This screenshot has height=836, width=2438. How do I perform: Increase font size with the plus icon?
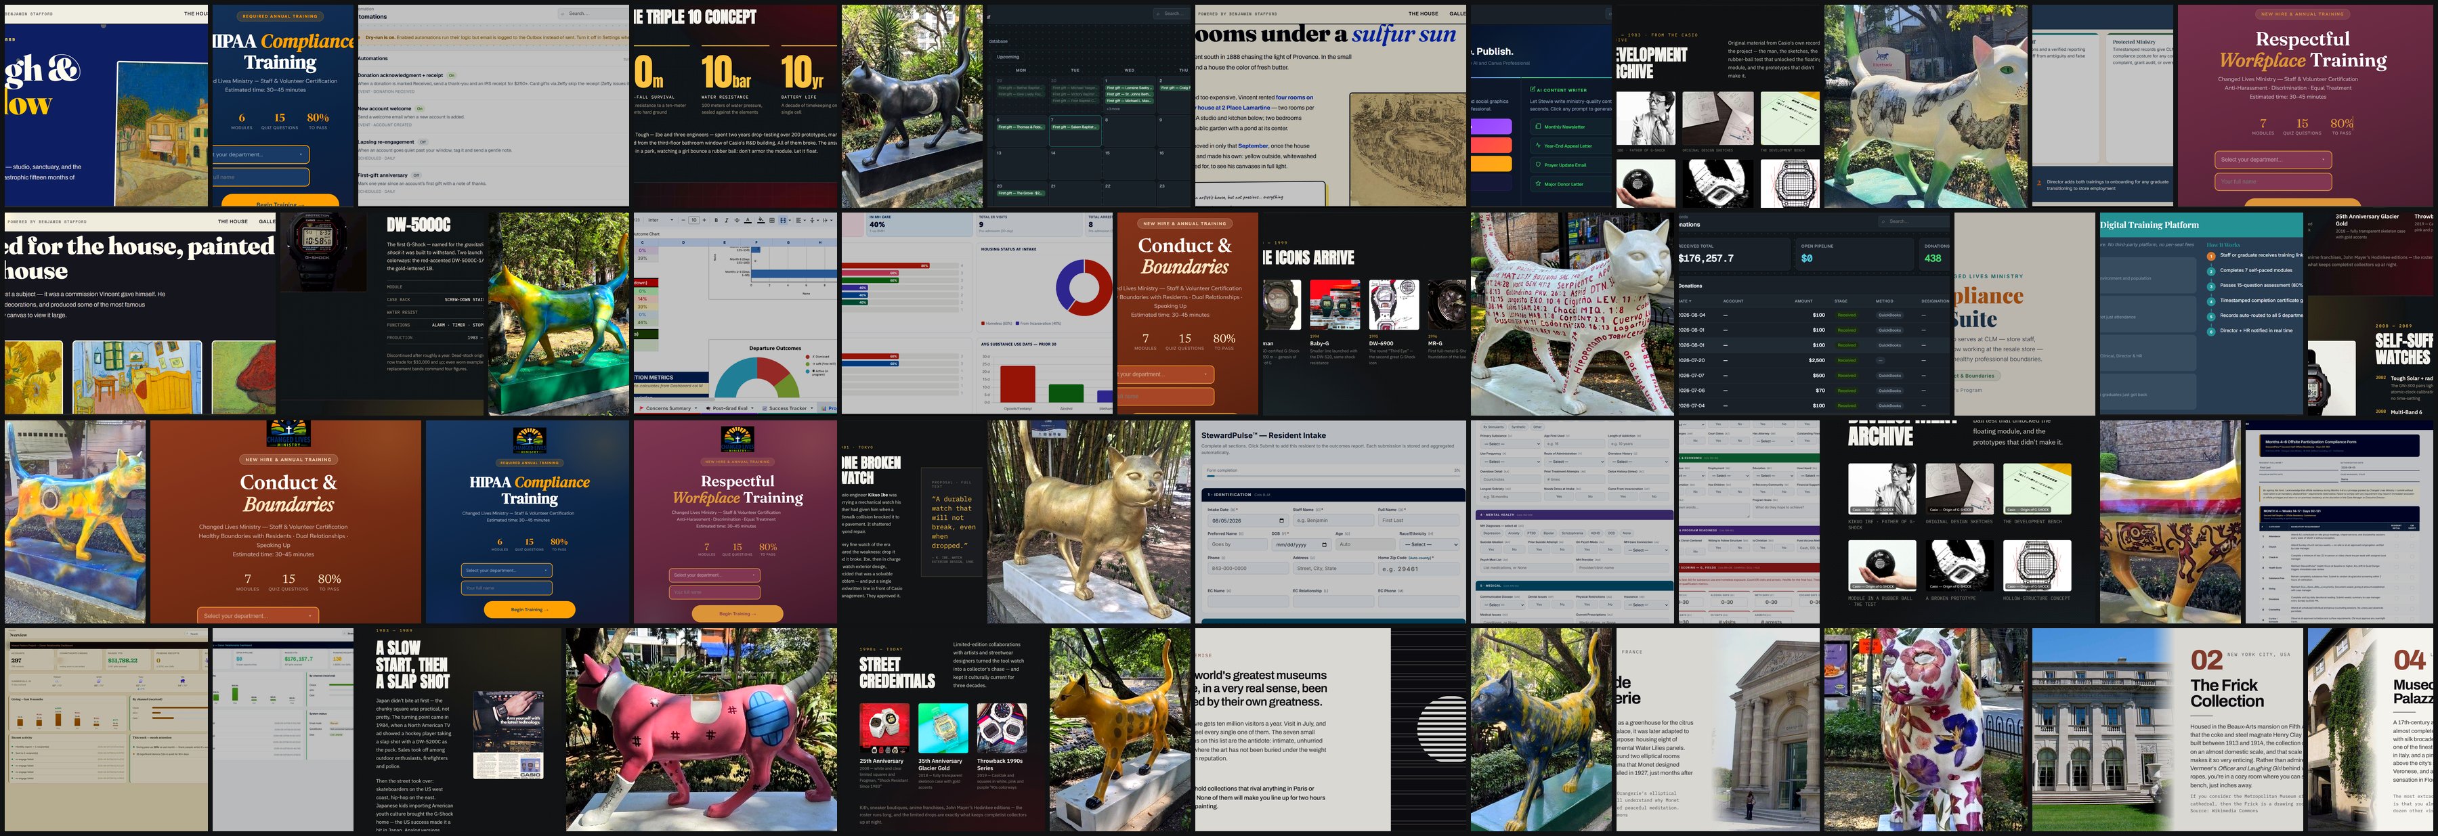[705, 221]
